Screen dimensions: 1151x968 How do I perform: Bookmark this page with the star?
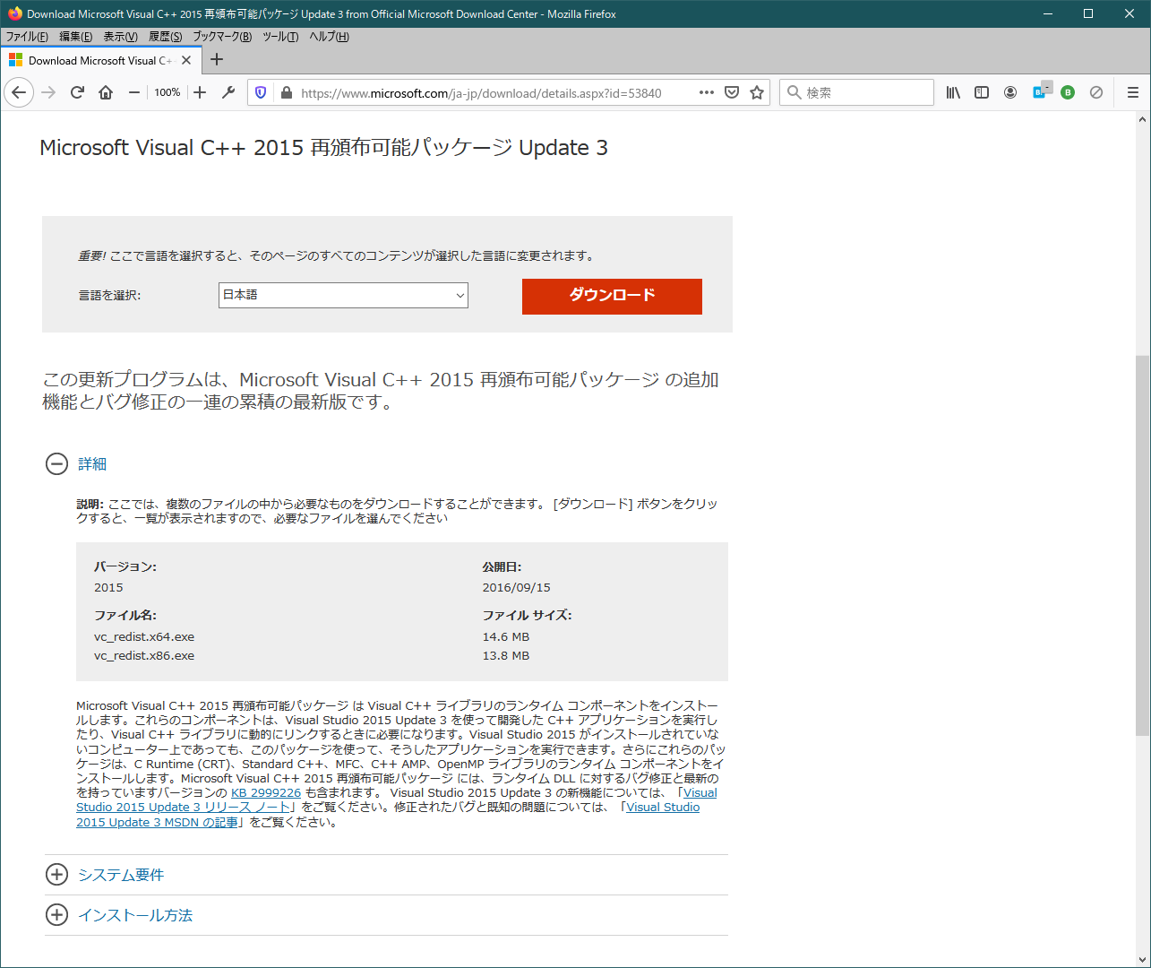point(757,92)
